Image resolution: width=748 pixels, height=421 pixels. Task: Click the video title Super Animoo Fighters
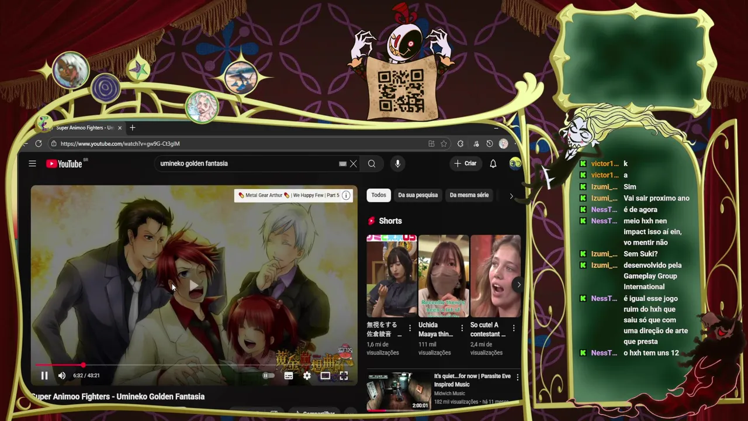click(118, 396)
